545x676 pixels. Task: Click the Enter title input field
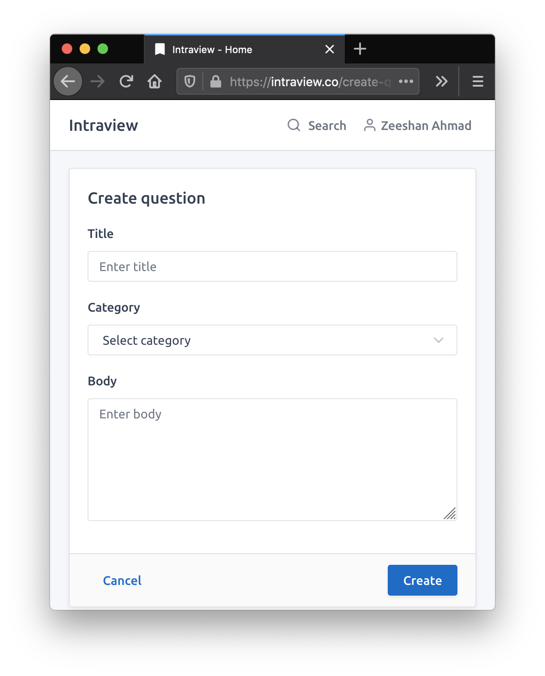point(272,266)
